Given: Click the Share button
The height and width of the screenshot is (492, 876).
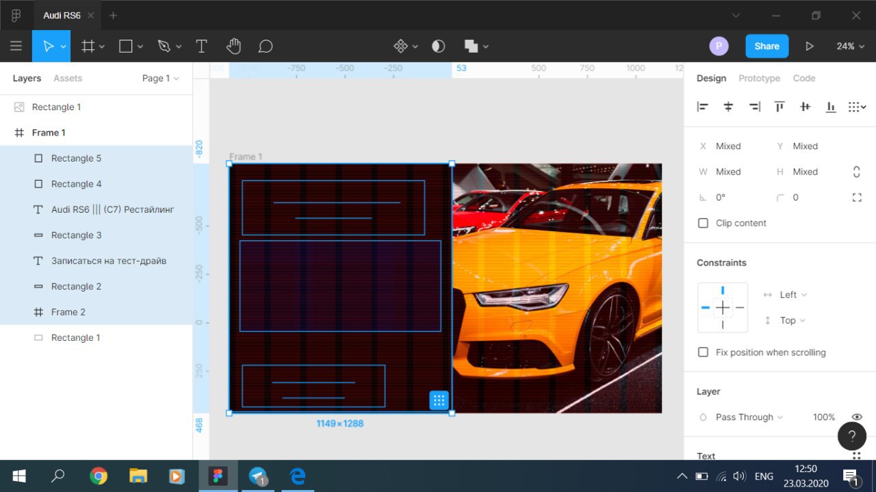Looking at the screenshot, I should click(766, 46).
